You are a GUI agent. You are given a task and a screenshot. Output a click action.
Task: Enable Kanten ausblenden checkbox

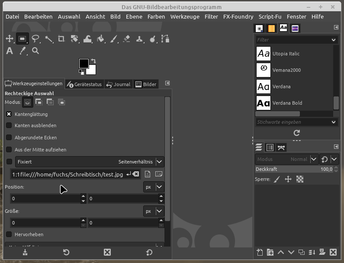coord(9,125)
